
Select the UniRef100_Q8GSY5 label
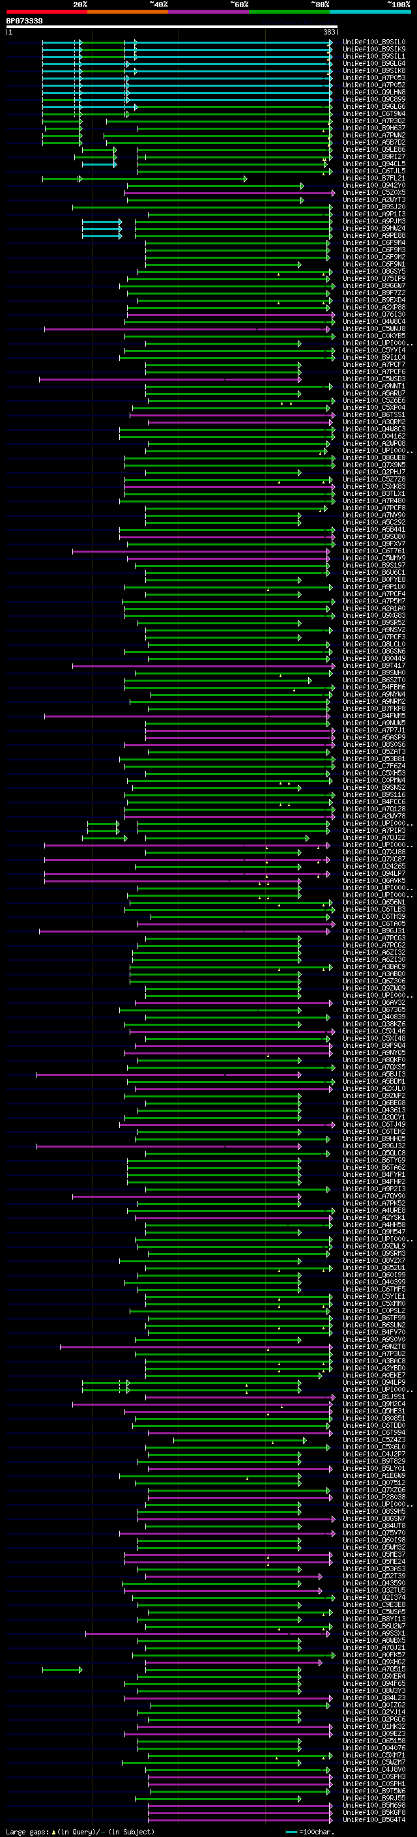tap(374, 272)
